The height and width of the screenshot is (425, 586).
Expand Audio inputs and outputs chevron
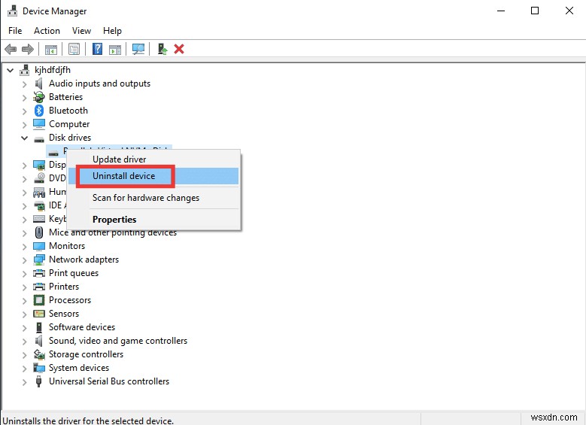[x=25, y=84]
